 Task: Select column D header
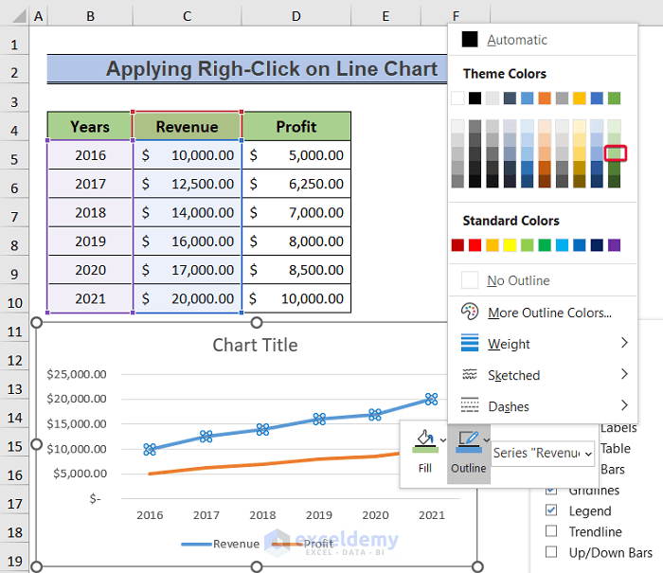[x=296, y=16]
